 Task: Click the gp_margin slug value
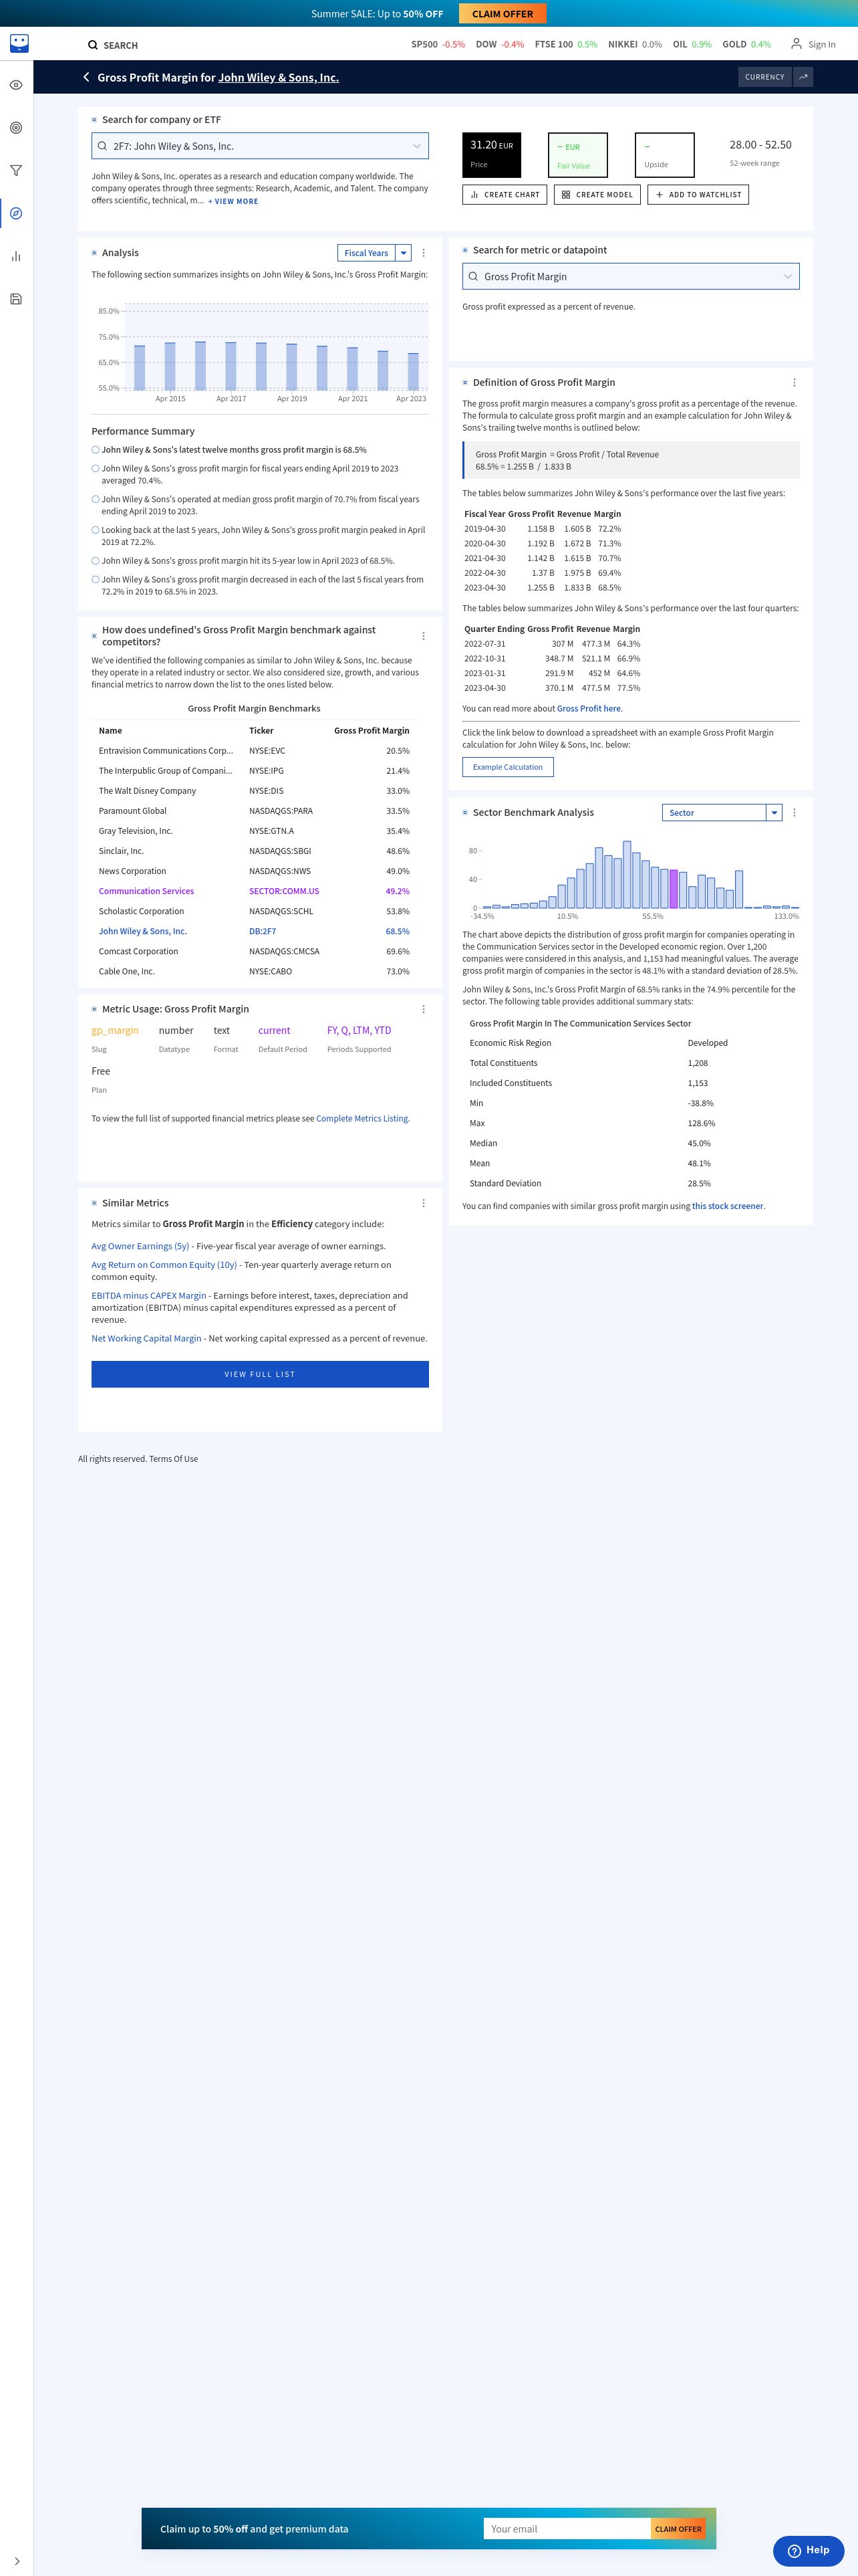115,1030
